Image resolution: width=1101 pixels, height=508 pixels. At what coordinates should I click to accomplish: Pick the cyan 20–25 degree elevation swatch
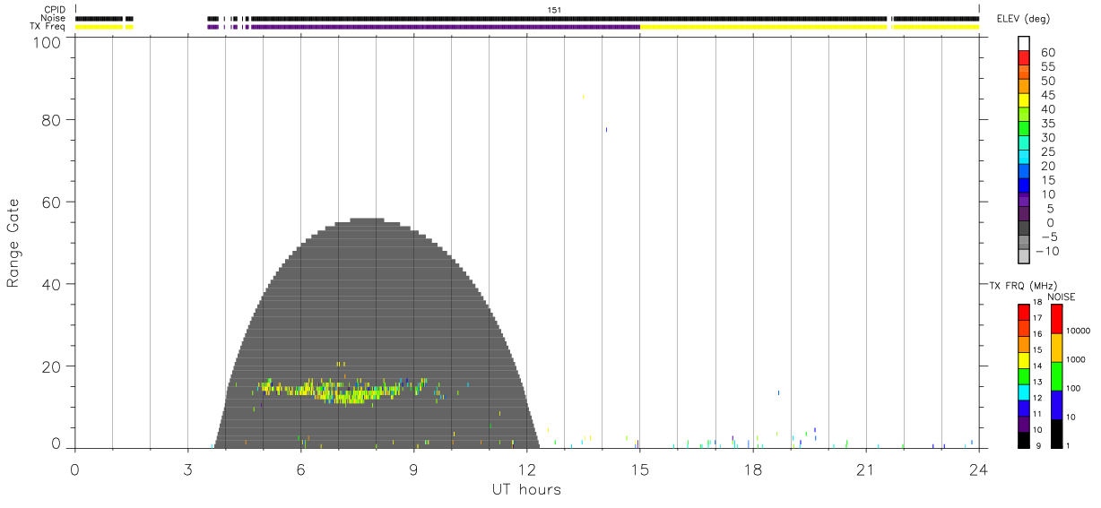[1023, 158]
